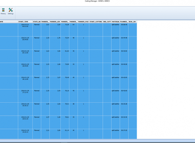Click the value 73,28
The height and width of the screenshot is (143, 195).
67,25
